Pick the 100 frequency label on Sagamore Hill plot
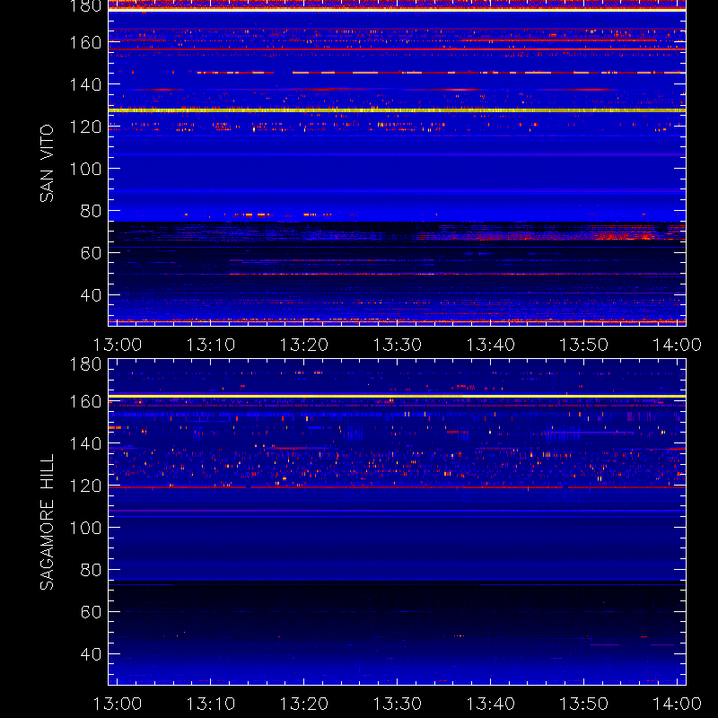Viewport: 718px width, 718px height. (x=85, y=528)
